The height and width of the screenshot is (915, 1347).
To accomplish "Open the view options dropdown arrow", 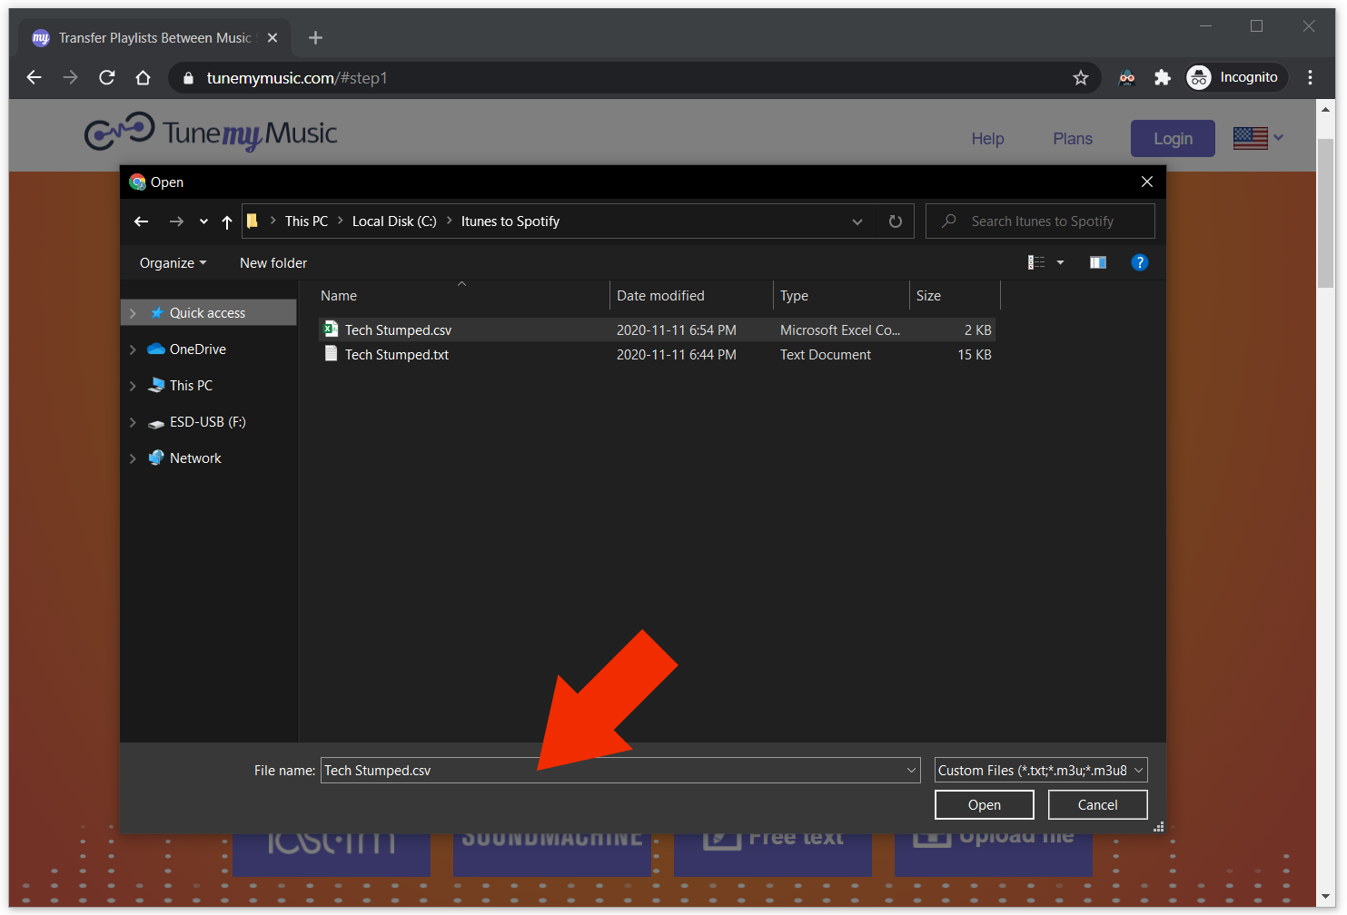I will (1060, 262).
